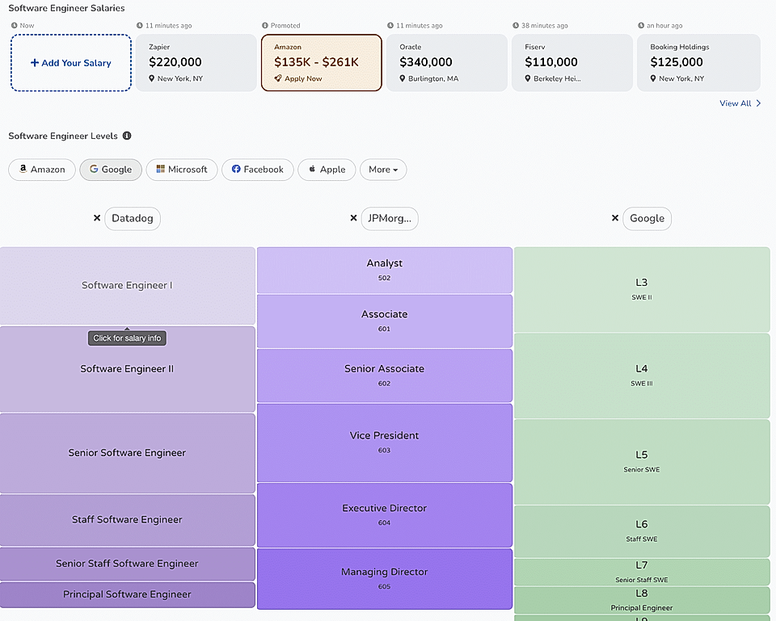Open the More companies dropdown
The image size is (776, 621).
[383, 170]
